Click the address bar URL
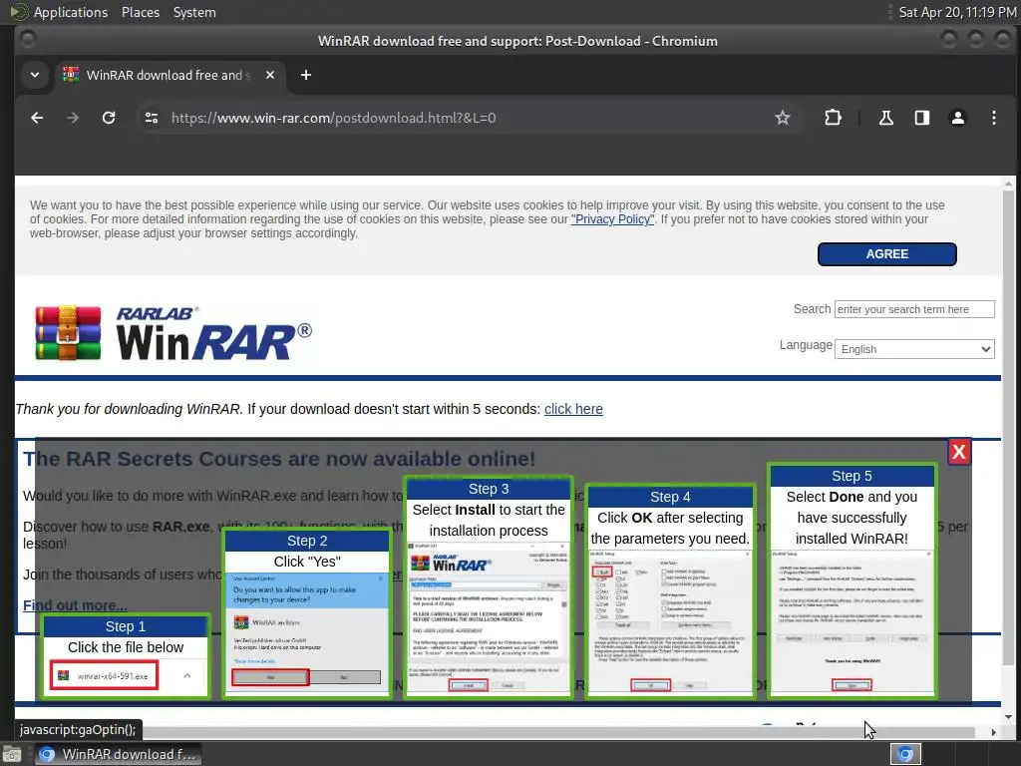Screen dimensions: 1021x766 point(333,118)
